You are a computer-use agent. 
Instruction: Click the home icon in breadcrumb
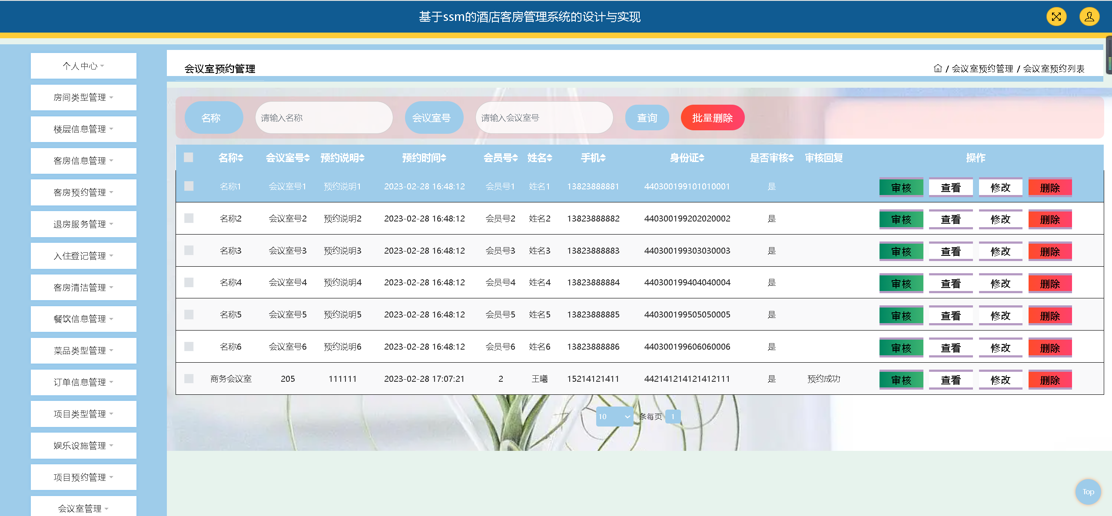point(937,69)
